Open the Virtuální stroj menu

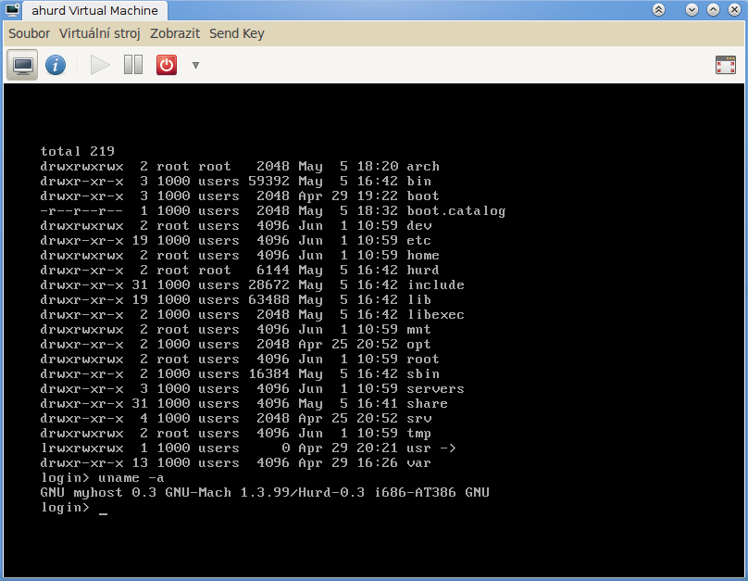(x=100, y=33)
